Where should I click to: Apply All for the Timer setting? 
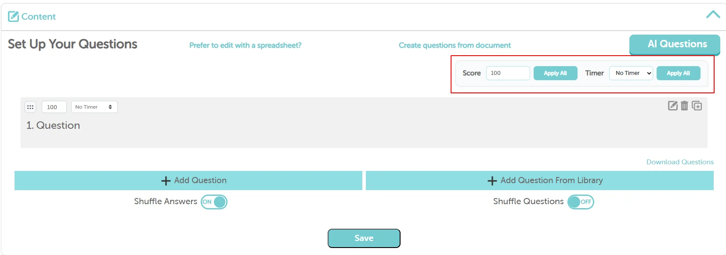[678, 73]
